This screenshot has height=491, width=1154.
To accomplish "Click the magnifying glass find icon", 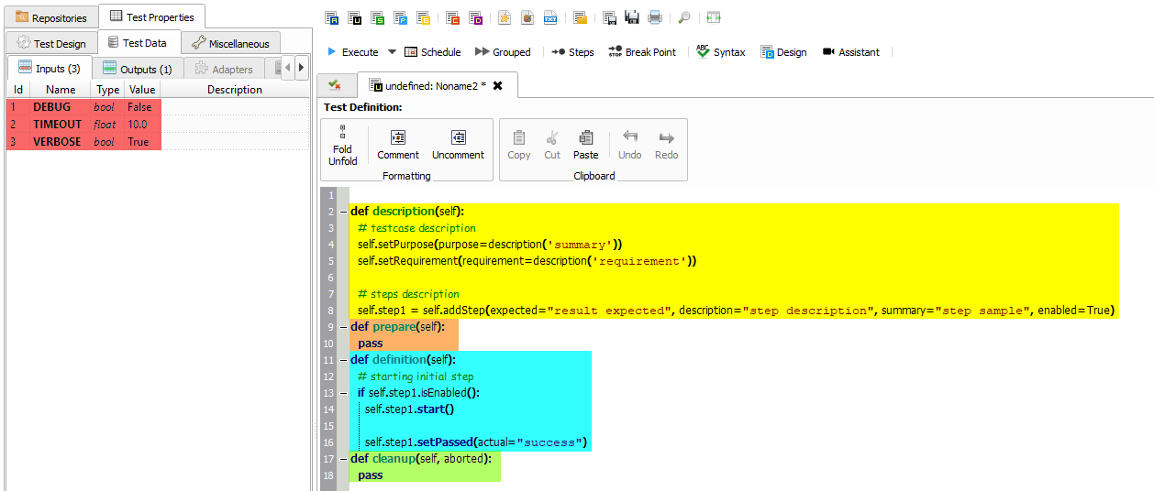I will click(x=684, y=17).
